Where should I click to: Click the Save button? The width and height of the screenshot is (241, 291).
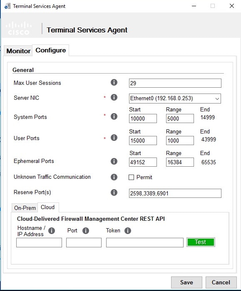tap(186, 282)
